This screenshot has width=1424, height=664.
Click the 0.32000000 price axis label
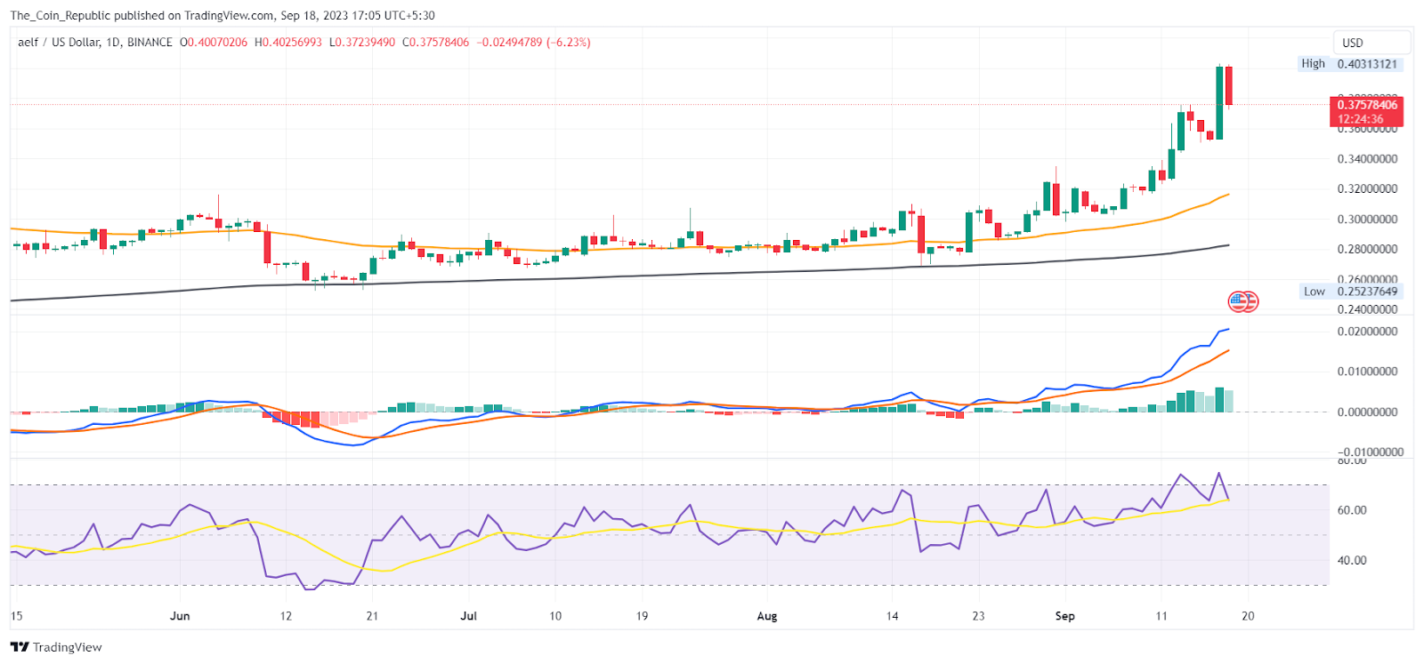point(1367,189)
